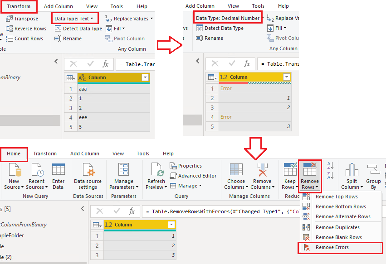
Task: Click Count Rows in top-left ribbon
Action: tap(24, 38)
